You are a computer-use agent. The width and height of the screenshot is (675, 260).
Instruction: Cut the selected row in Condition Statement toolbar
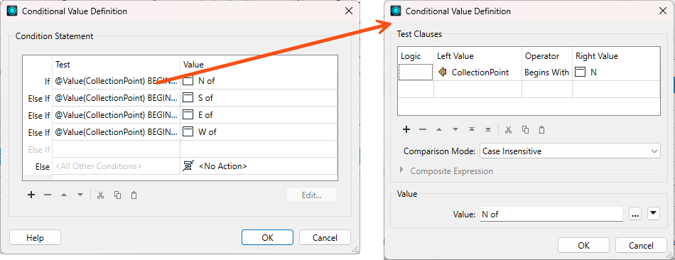[101, 195]
